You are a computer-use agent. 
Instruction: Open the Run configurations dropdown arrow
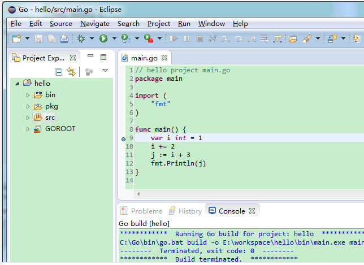pos(114,38)
